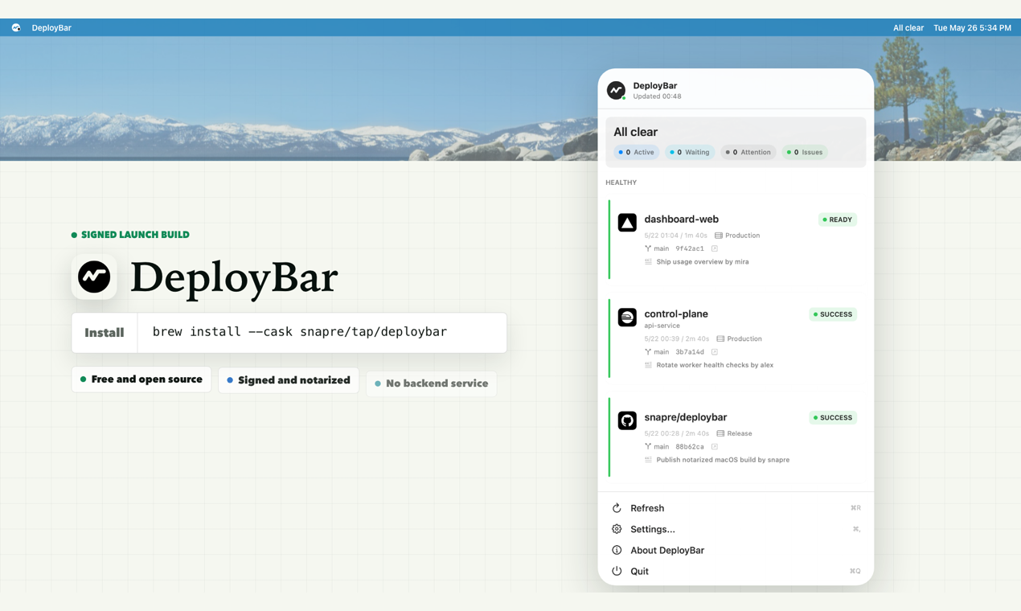Click the All clear heading in popover
Viewport: 1021px width, 611px height.
635,132
